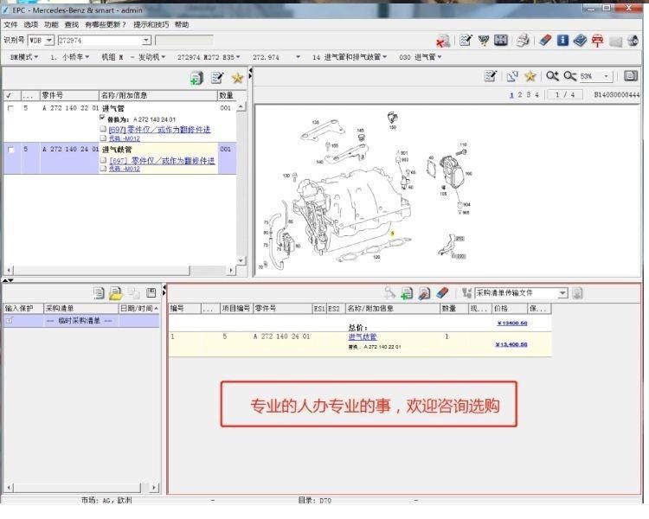Screen dimensions: 649x519
Task: Open the 进气歧管 link in order list
Action: [x=363, y=336]
